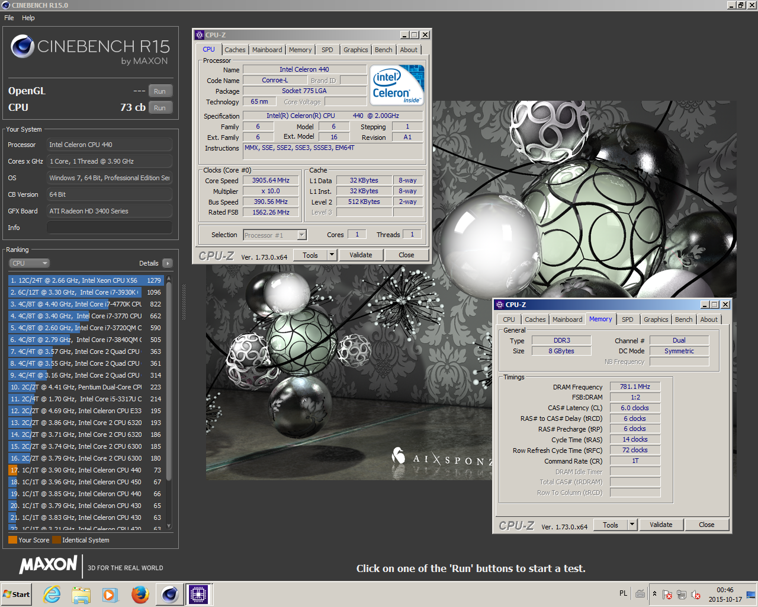
Task: Select the CPU-Z taskbar icon
Action: (x=198, y=594)
